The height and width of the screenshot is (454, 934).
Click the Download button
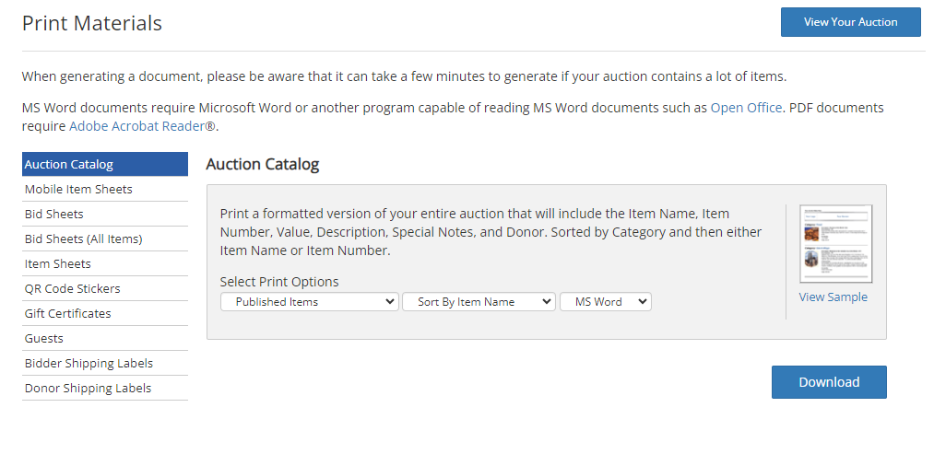click(829, 382)
